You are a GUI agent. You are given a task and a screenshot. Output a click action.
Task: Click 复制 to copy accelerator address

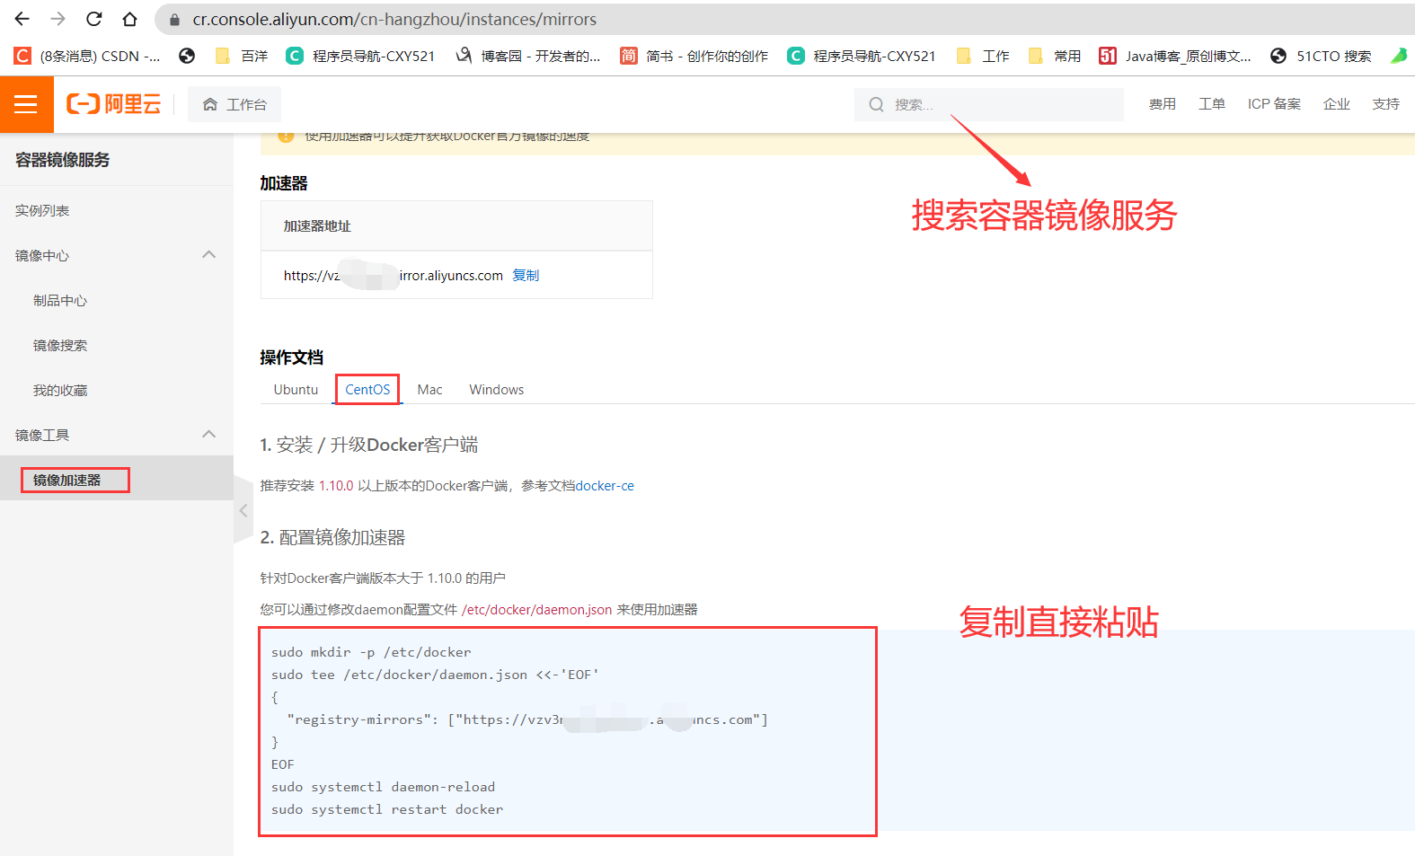click(526, 275)
